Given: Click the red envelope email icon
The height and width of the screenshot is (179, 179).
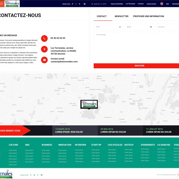Looking at the screenshot, I should pos(44,60).
